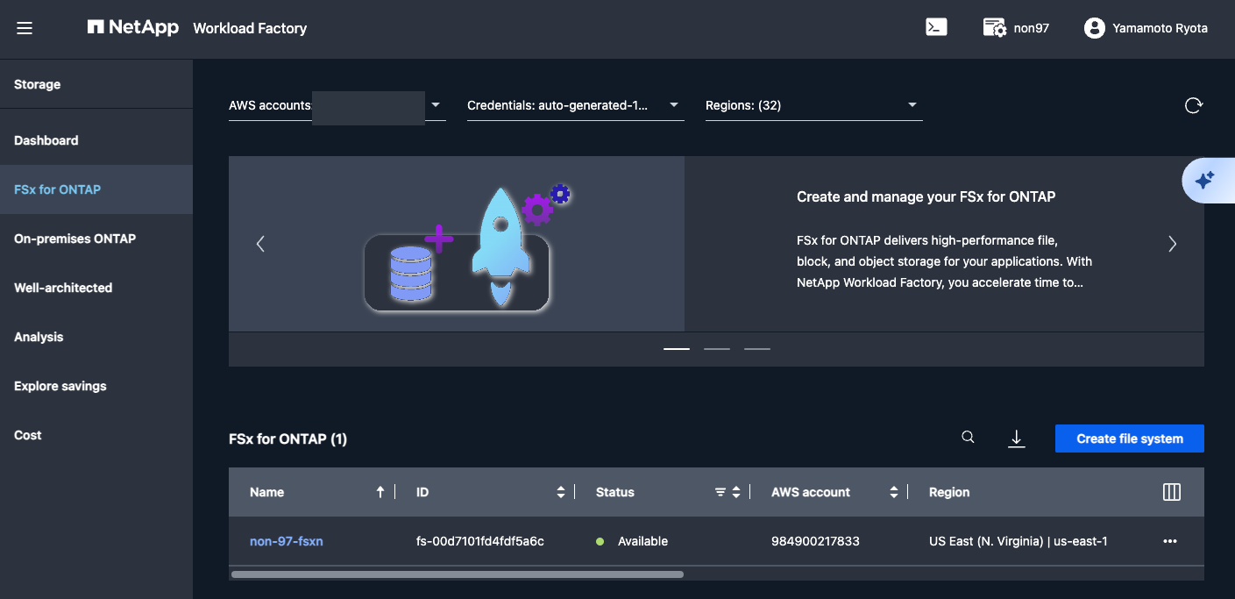Click the table horizontal scrollbar

(x=457, y=574)
